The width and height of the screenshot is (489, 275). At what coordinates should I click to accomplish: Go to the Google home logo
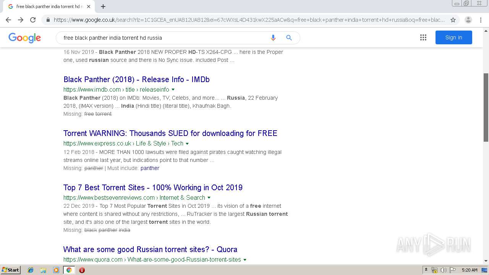coord(24,37)
